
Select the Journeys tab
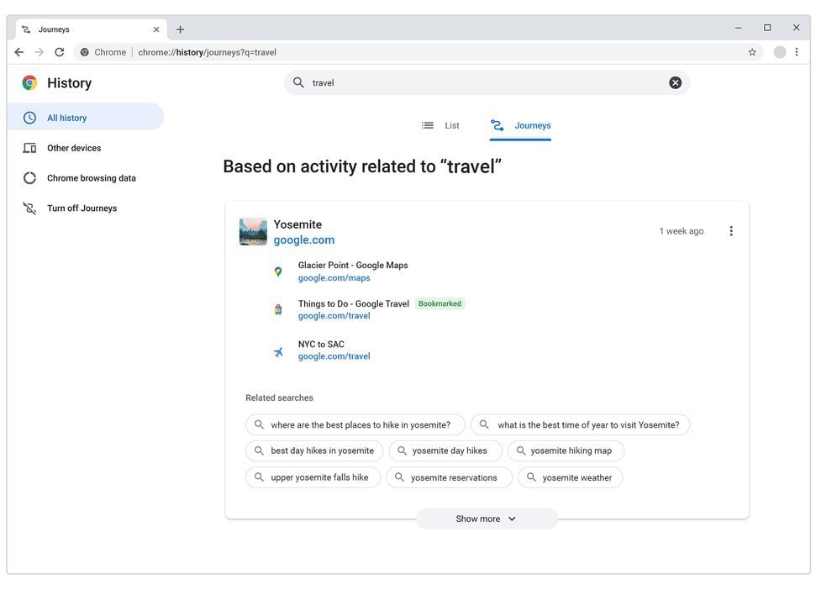(521, 125)
